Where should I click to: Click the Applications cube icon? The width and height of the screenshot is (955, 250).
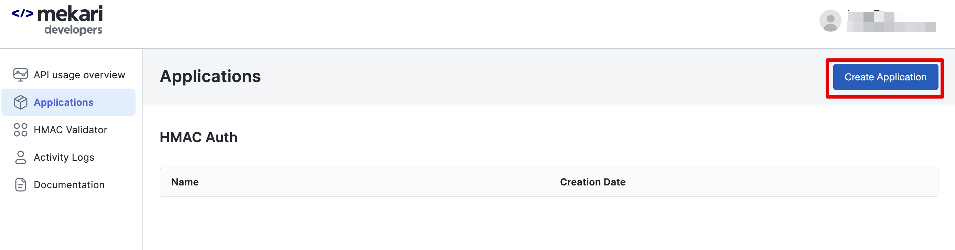coord(20,102)
